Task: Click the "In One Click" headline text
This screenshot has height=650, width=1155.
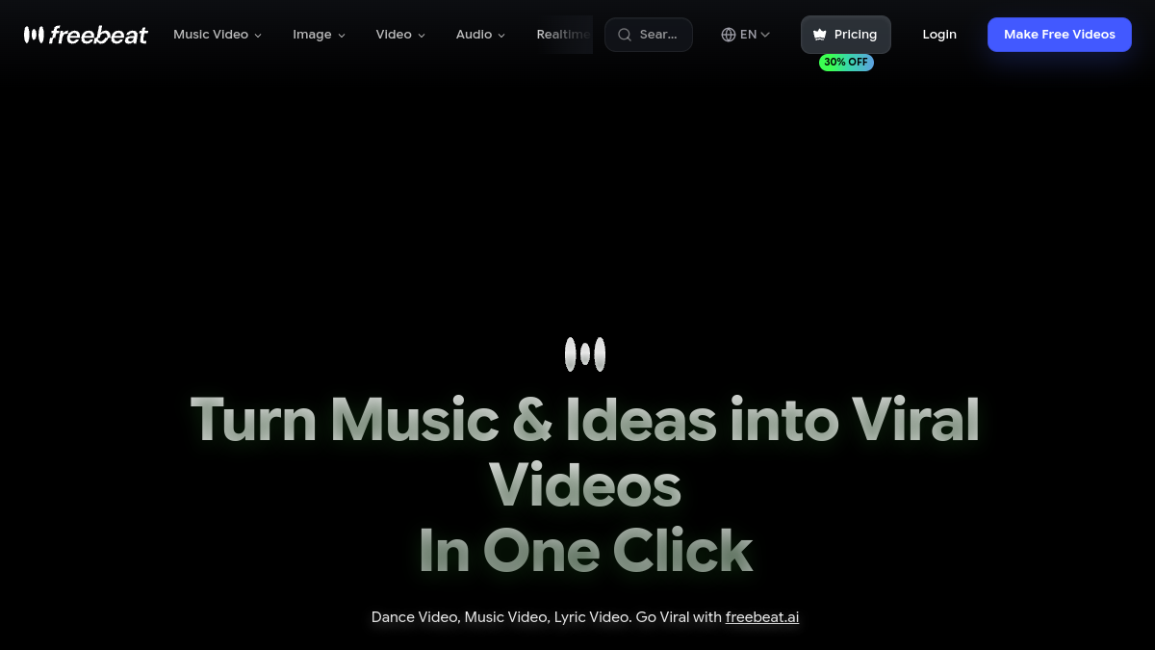Action: coord(585,550)
